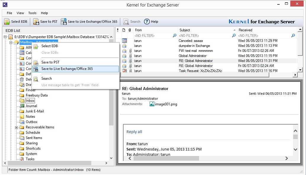The height and width of the screenshot is (175, 306).
Task: Select the Shortcuts folder
Action: tap(33, 148)
